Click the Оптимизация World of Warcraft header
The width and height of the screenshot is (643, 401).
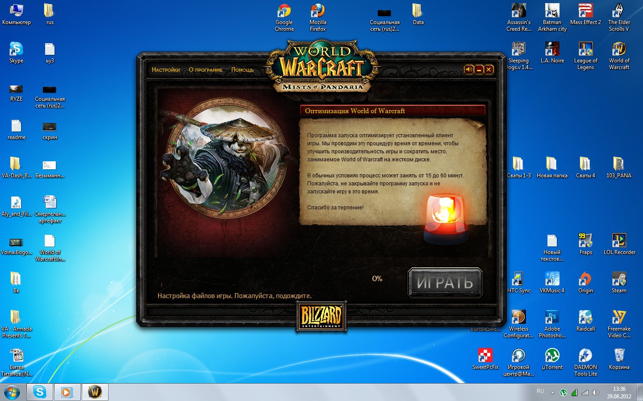pos(392,110)
